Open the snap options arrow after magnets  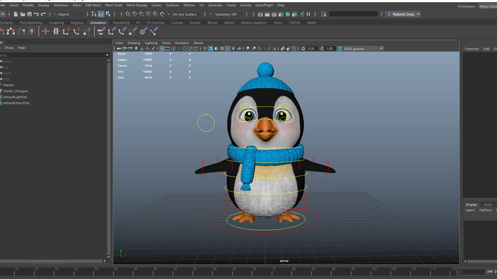pos(168,14)
